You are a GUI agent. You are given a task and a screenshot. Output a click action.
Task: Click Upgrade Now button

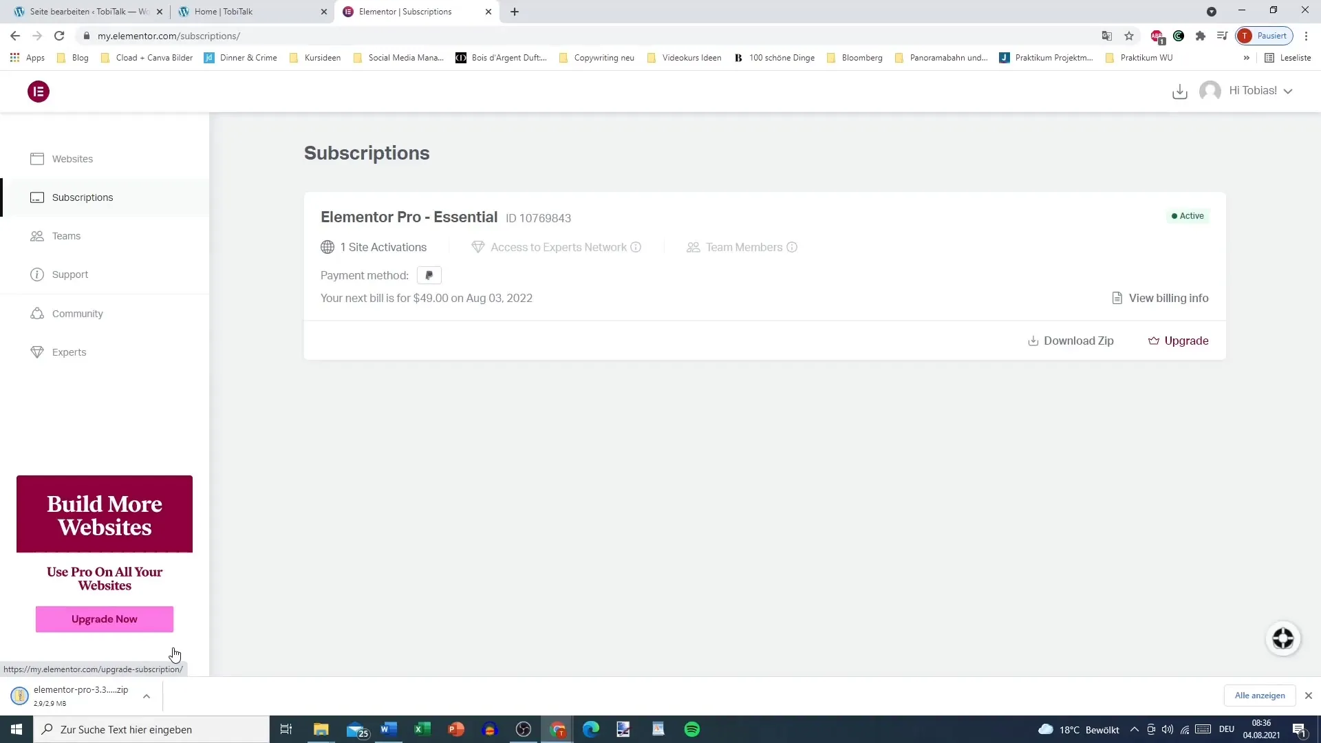[105, 618]
